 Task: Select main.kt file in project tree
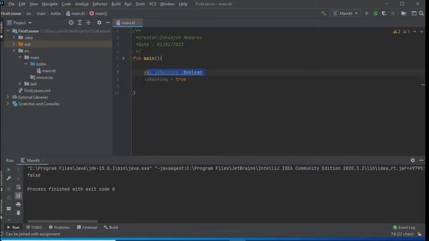click(46, 71)
